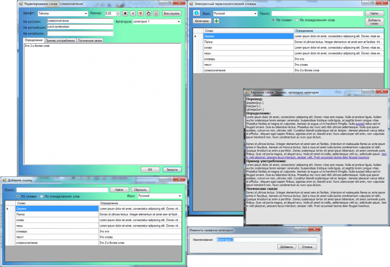The image size is (390, 267).
Task: Follow the 'suscipit' link in word card
Action: tap(360, 124)
